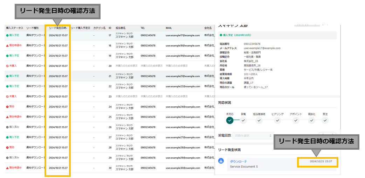Click purchased status icon in row ID 29

coord(7,158)
